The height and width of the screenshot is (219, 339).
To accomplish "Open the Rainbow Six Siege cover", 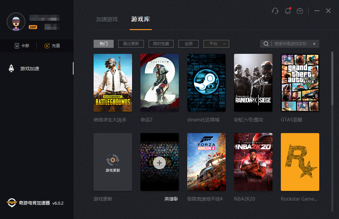I will (x=253, y=83).
